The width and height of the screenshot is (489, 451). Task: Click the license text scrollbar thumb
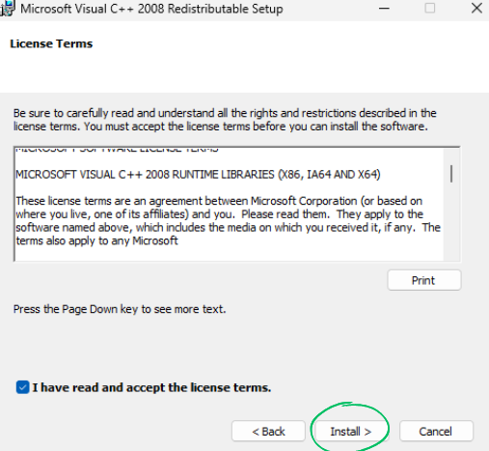[451, 174]
